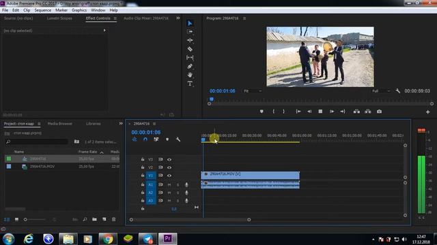Click the Extract button
Viewport: 437px width, 245px height.
(368, 112)
